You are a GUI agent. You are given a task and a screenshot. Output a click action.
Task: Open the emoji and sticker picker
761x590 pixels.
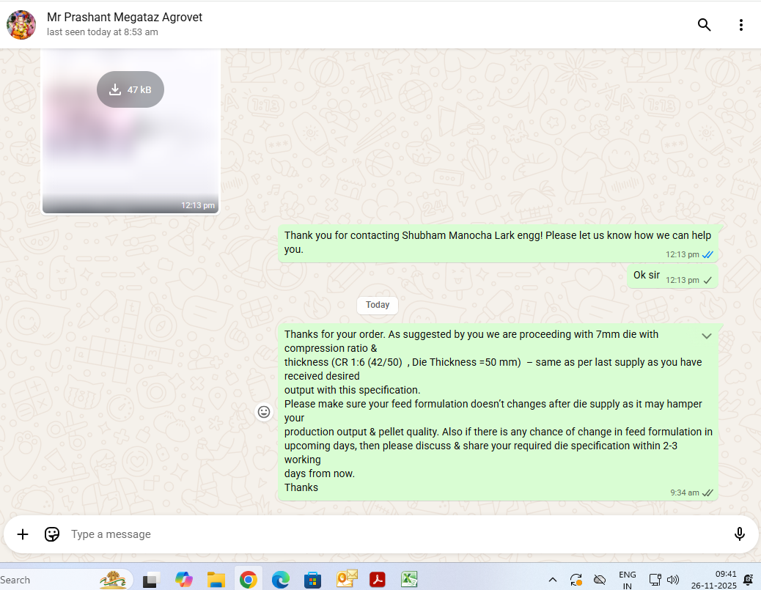tap(52, 534)
